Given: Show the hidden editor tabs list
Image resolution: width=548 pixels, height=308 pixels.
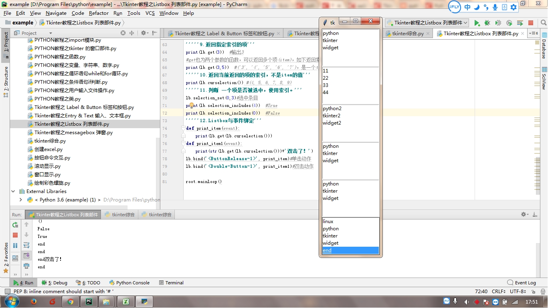Looking at the screenshot, I should click(x=533, y=33).
